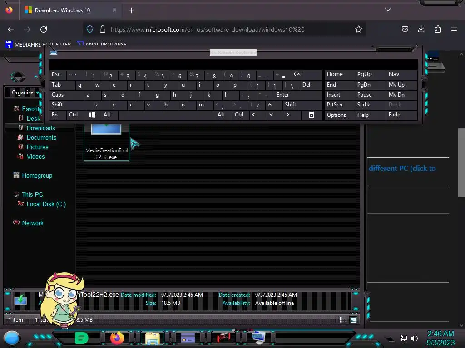Viewport: 465px width, 348px height.
Task: Click the Start orb button
Action: pyautogui.click(x=12, y=338)
